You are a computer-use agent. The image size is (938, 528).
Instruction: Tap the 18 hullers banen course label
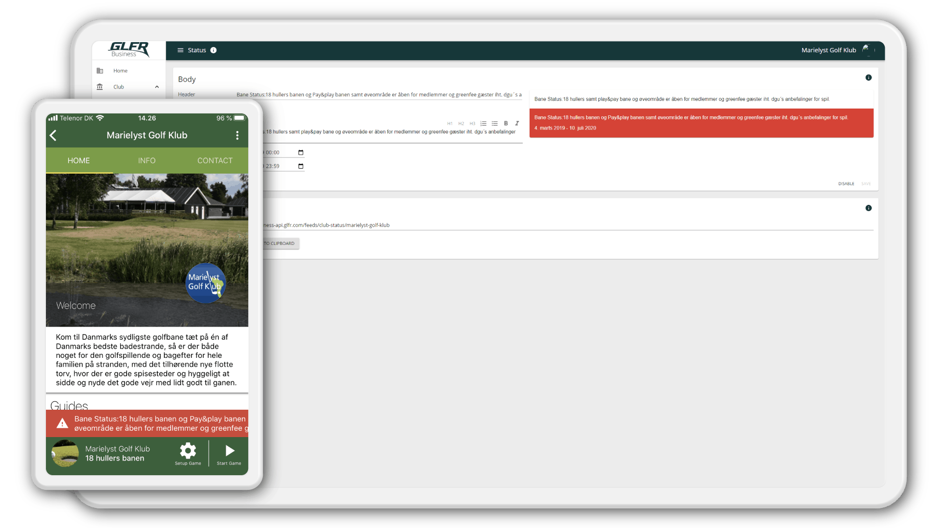[115, 459]
